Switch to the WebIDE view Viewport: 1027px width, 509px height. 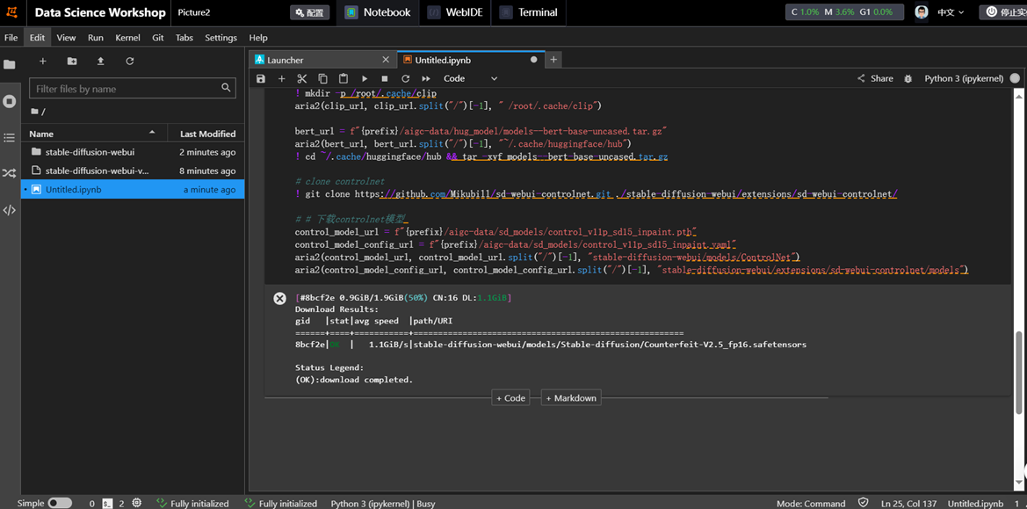click(458, 12)
